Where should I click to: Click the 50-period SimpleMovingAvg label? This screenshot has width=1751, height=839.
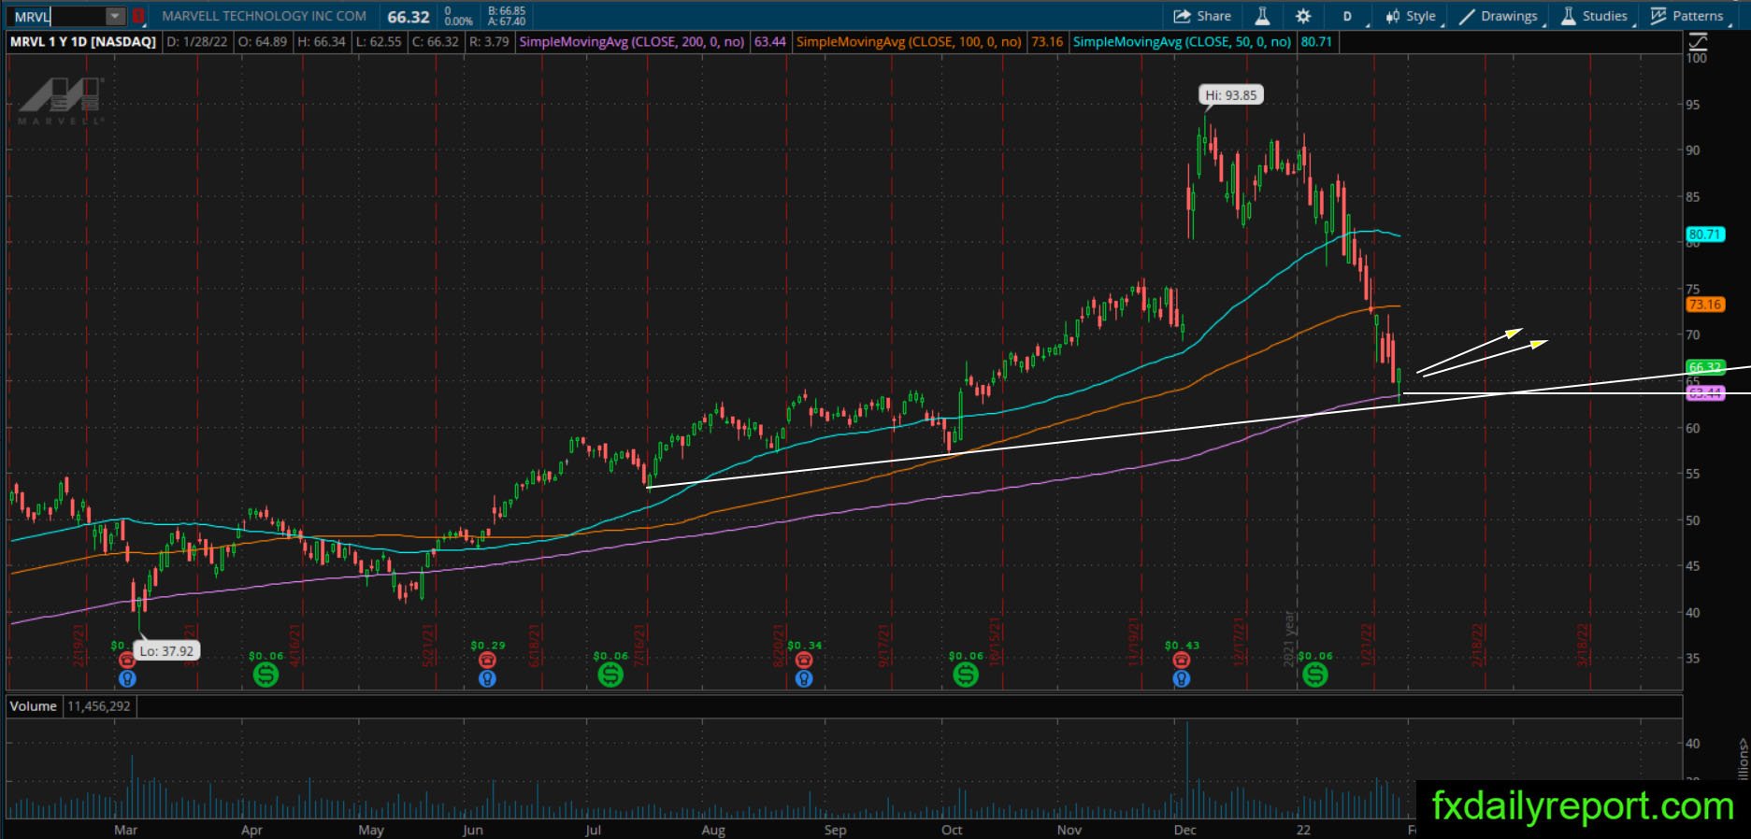[1182, 42]
